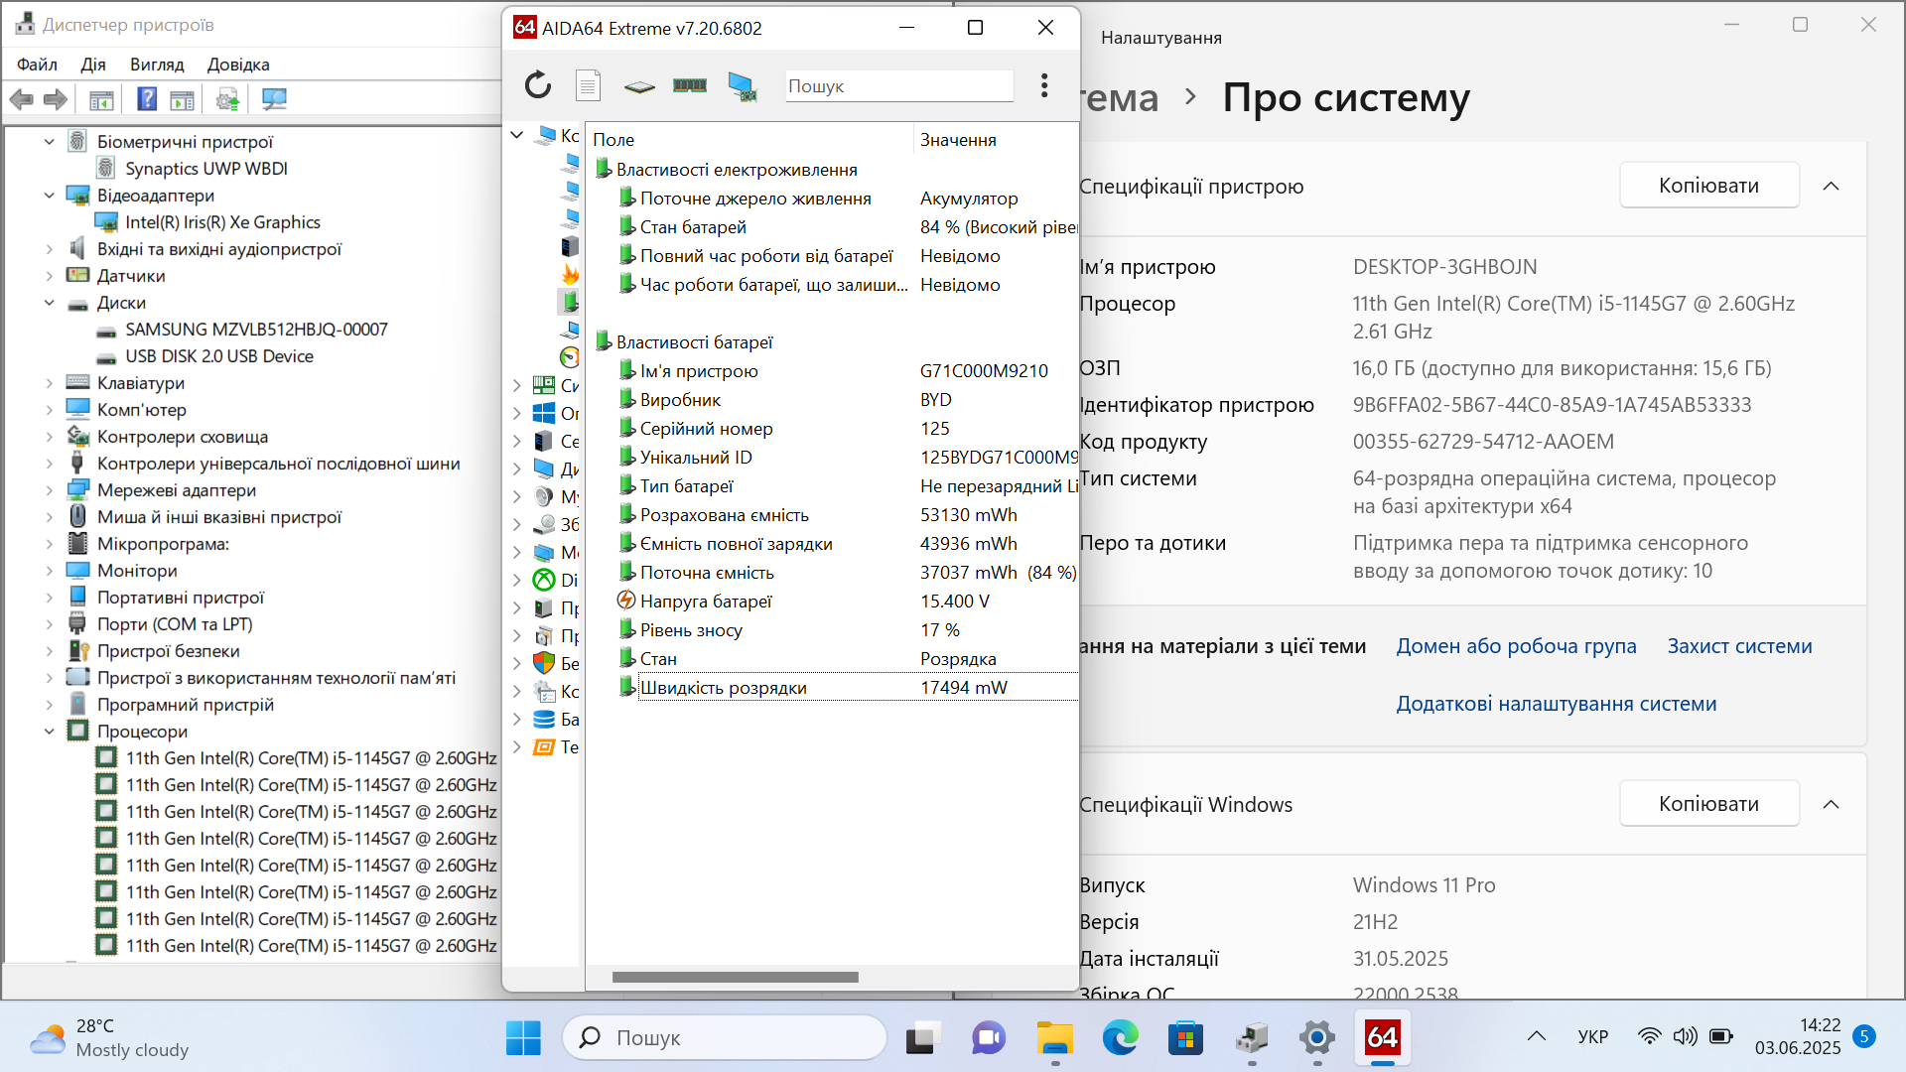Viewport: 1906px width, 1072px height.
Task: Click the AIDA64 Пошук search field
Action: (x=899, y=86)
